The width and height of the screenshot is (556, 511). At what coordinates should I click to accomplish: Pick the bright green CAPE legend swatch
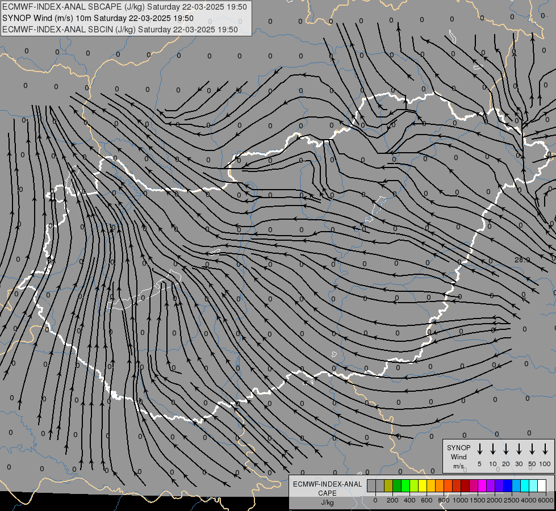click(405, 485)
